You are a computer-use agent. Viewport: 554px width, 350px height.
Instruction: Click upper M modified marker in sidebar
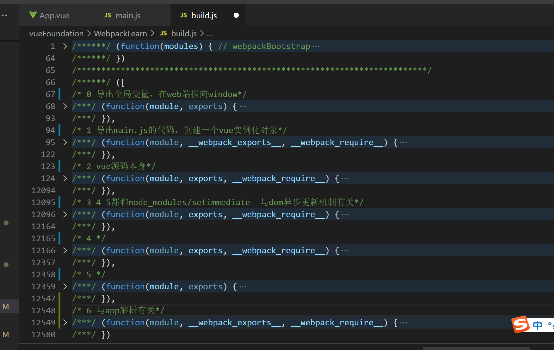(x=6, y=307)
